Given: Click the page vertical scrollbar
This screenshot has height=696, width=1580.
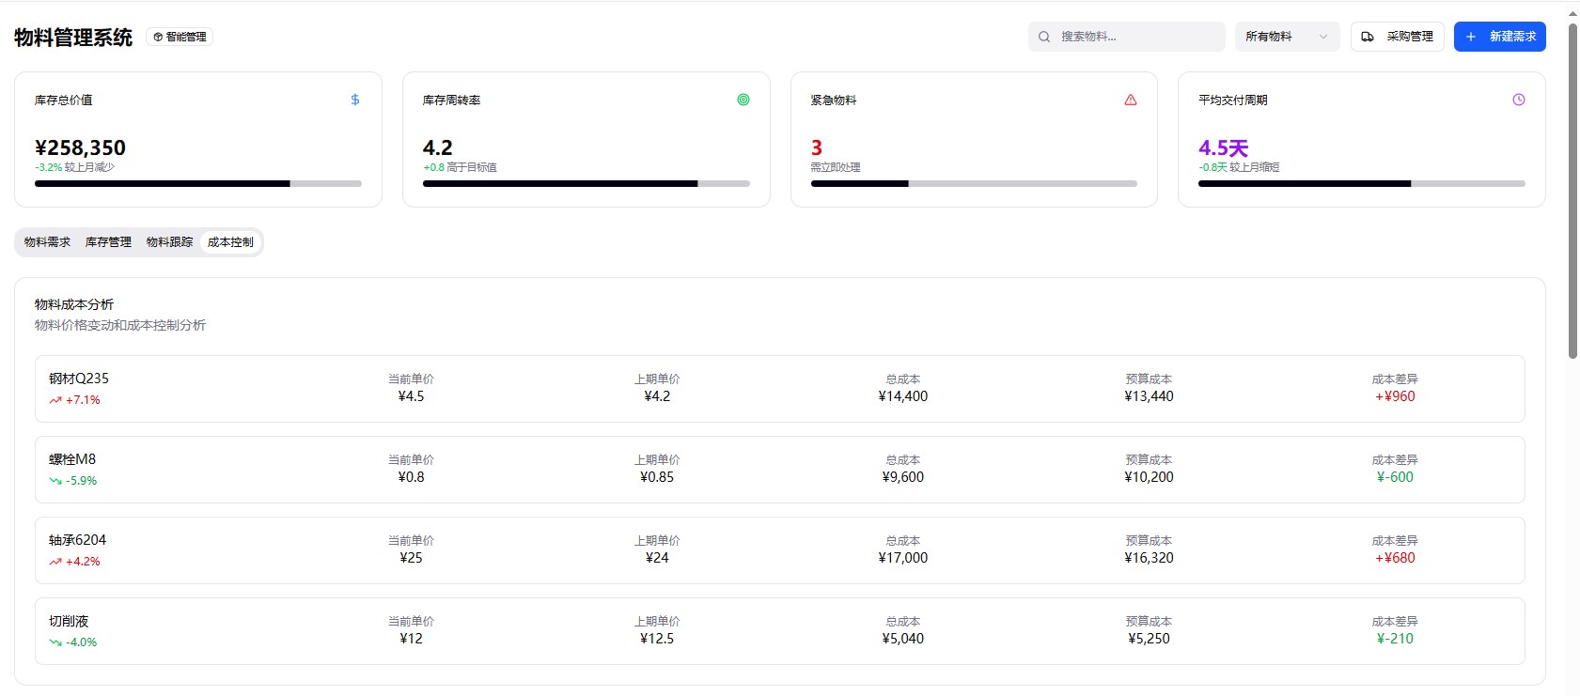Looking at the screenshot, I should 1572,188.
